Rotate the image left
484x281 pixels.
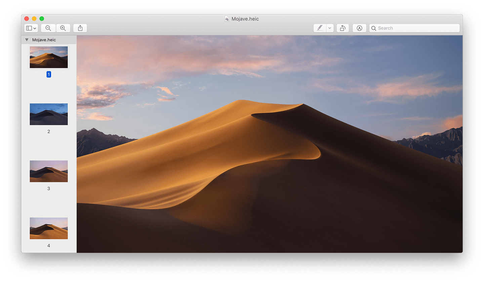tap(342, 28)
